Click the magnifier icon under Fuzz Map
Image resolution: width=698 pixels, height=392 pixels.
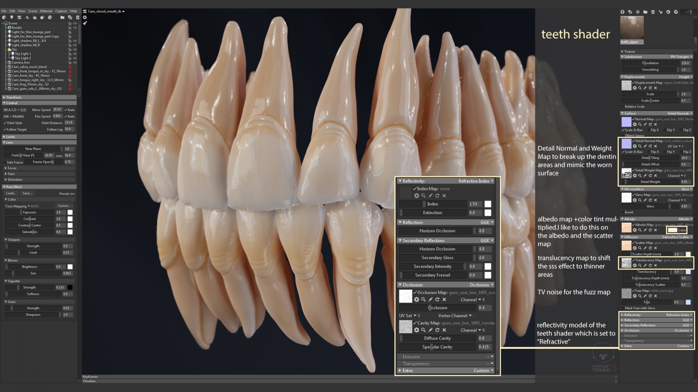640,296
